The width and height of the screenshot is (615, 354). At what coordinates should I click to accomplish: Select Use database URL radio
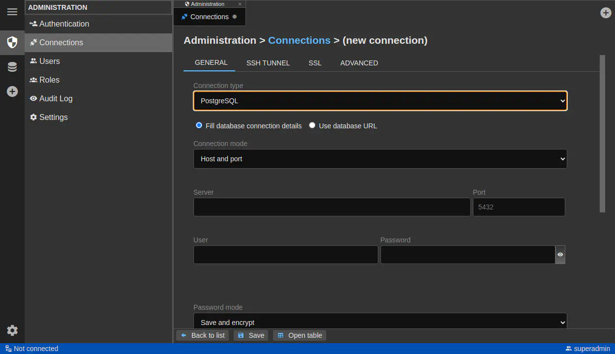tap(312, 125)
